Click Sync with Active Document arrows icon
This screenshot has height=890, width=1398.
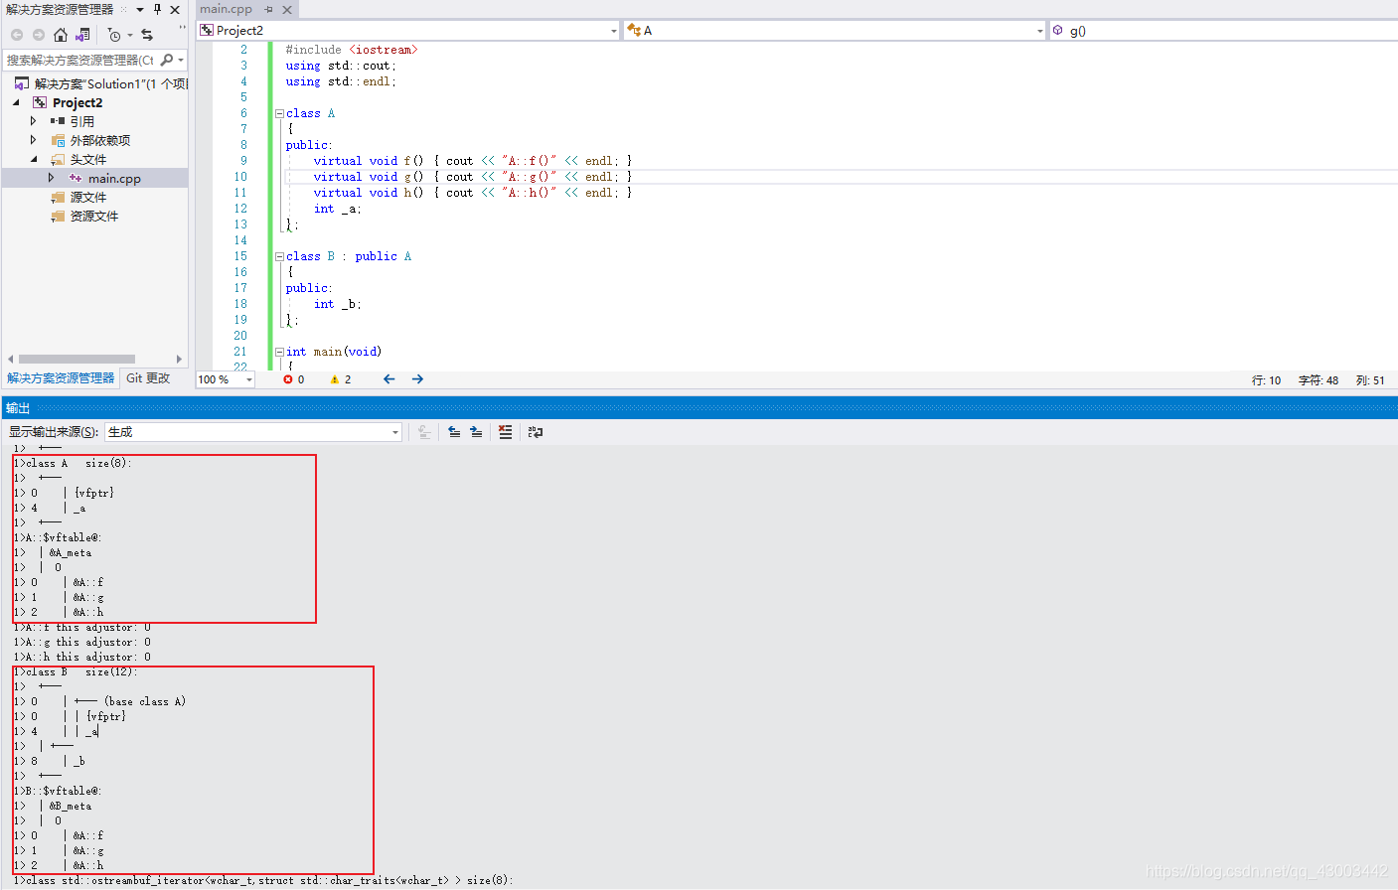pyautogui.click(x=147, y=35)
